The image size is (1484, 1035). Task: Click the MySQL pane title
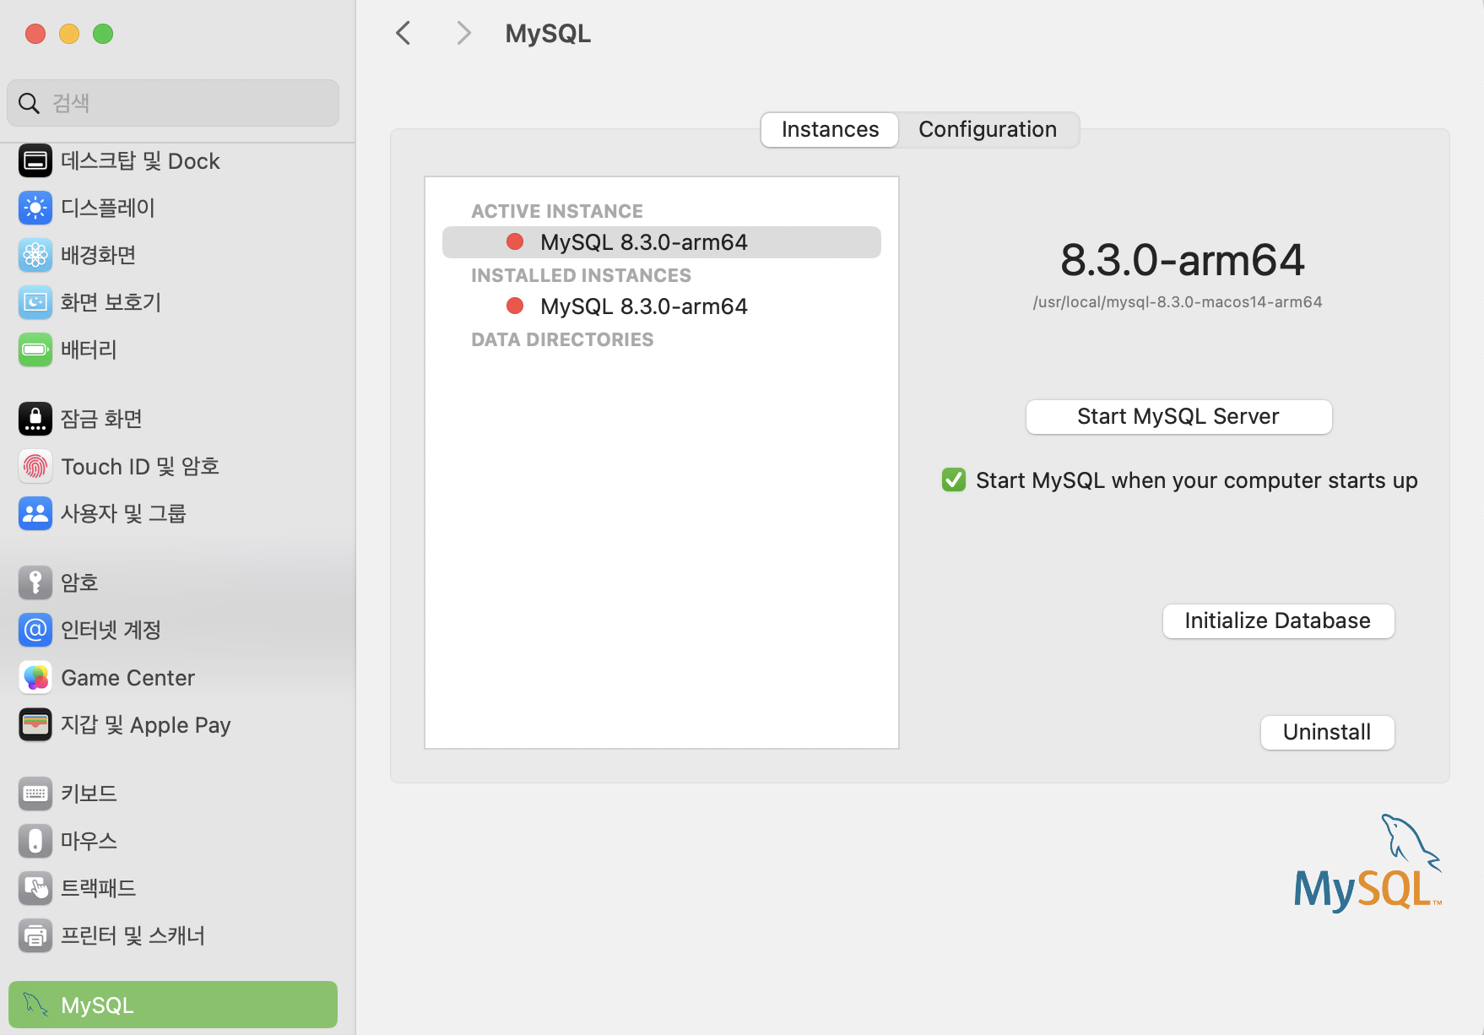click(x=548, y=34)
